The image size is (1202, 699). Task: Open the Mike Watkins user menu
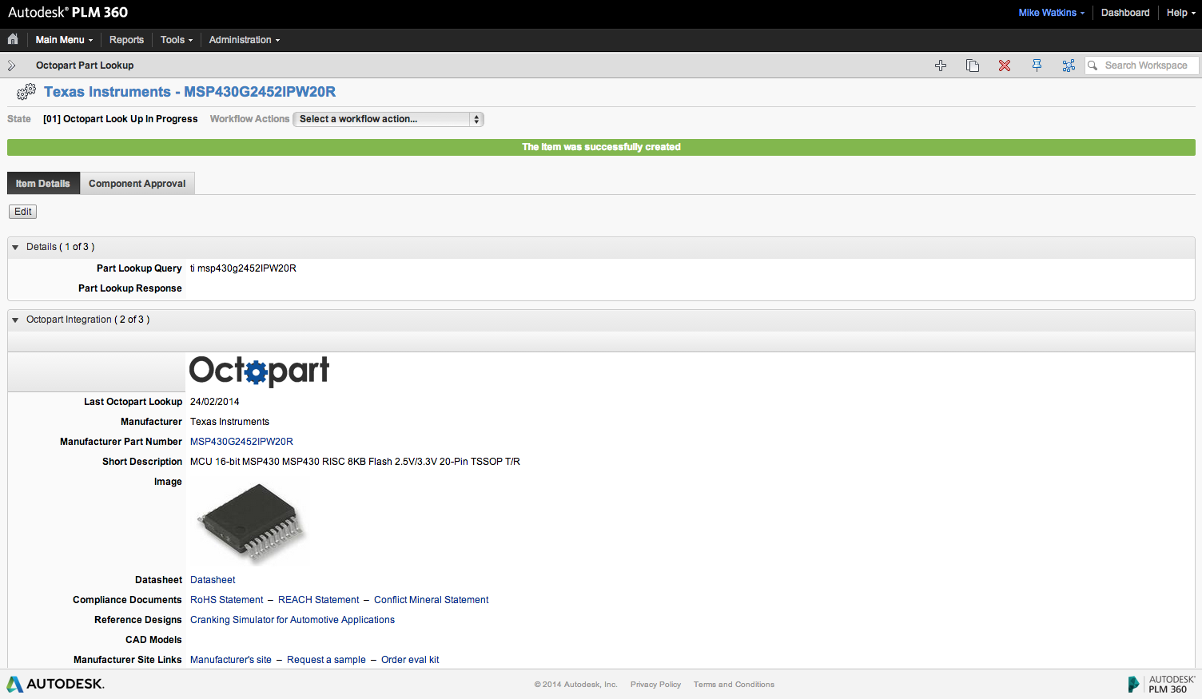click(1052, 13)
